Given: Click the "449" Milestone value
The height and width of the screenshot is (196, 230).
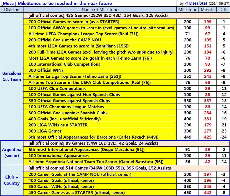Looking at the screenshot, I should 187,137.
